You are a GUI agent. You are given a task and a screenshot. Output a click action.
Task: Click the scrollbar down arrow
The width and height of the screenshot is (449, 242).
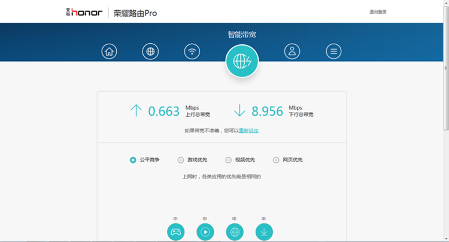tap(445, 238)
